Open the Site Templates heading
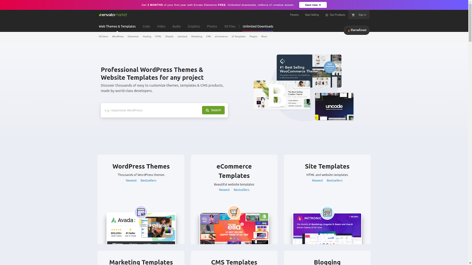472x265 pixels. click(327, 166)
